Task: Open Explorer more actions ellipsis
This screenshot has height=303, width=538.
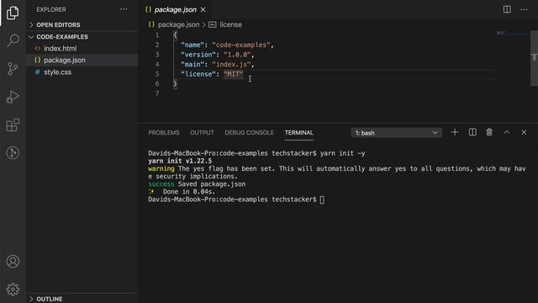Action: pos(124,9)
